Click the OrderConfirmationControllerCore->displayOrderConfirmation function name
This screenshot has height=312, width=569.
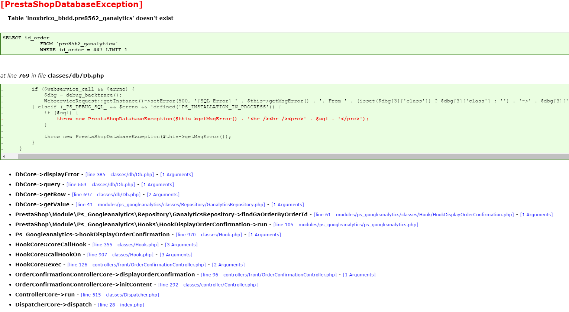(105, 275)
